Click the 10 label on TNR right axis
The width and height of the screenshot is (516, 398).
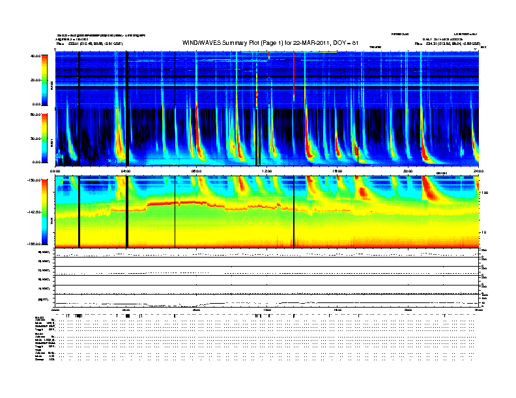pyautogui.click(x=485, y=232)
